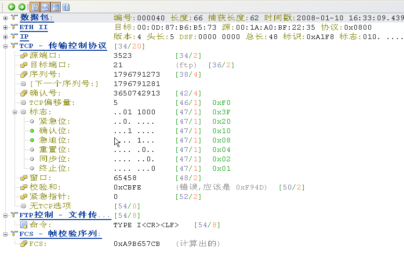This screenshot has height=276, width=404.
Task: Click the tree icon beside IP
Action: [x=14, y=36]
